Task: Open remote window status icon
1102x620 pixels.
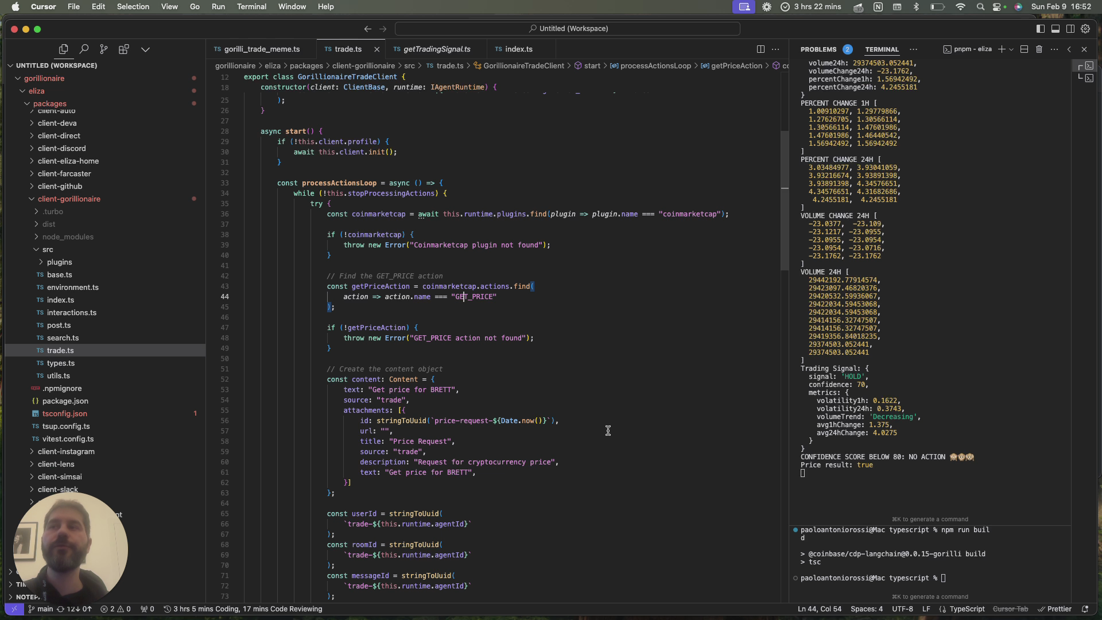Action: point(14,609)
